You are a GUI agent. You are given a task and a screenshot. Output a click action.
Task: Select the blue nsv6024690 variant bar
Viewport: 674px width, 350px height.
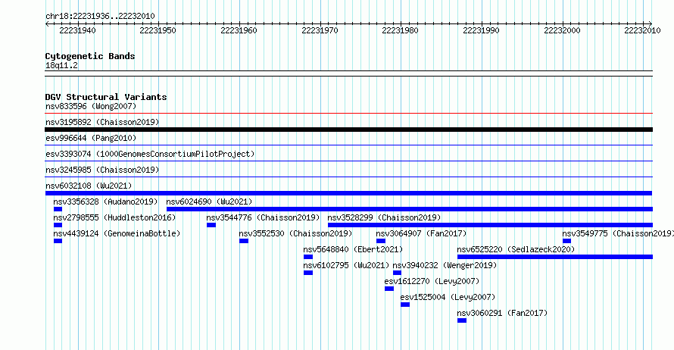(x=409, y=209)
